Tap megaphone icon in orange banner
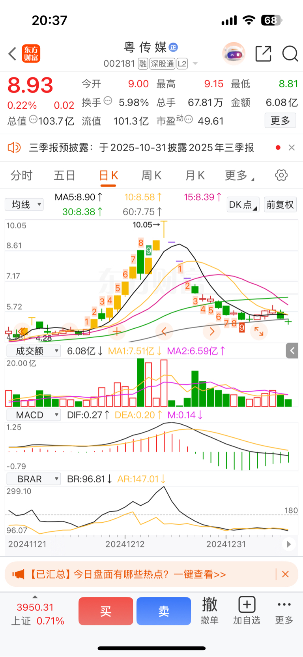The image size is (303, 657). point(18,574)
